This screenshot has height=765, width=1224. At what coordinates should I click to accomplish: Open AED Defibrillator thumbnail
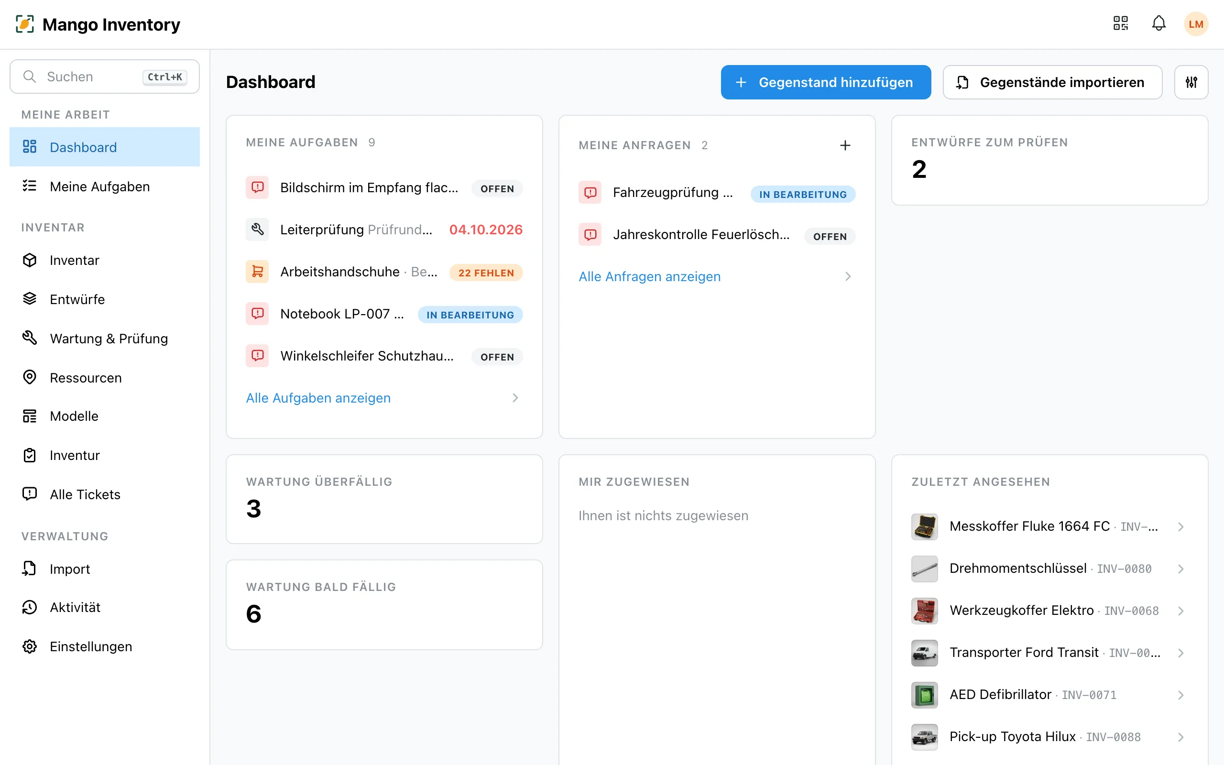click(x=925, y=695)
